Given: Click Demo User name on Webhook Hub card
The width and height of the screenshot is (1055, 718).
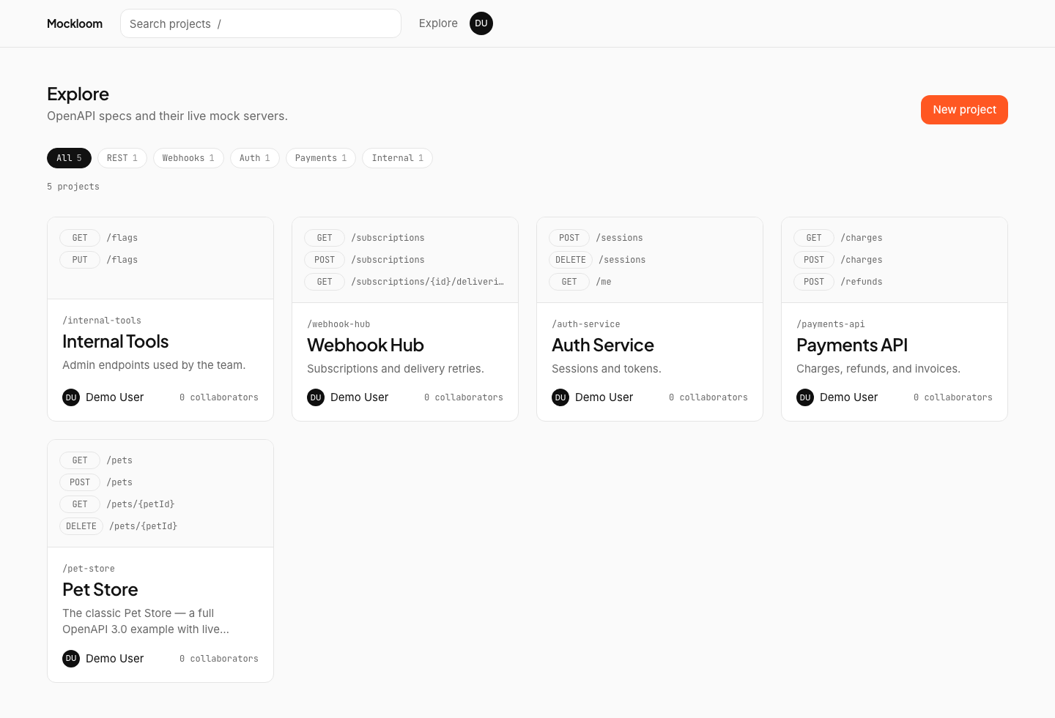Looking at the screenshot, I should (x=360, y=397).
